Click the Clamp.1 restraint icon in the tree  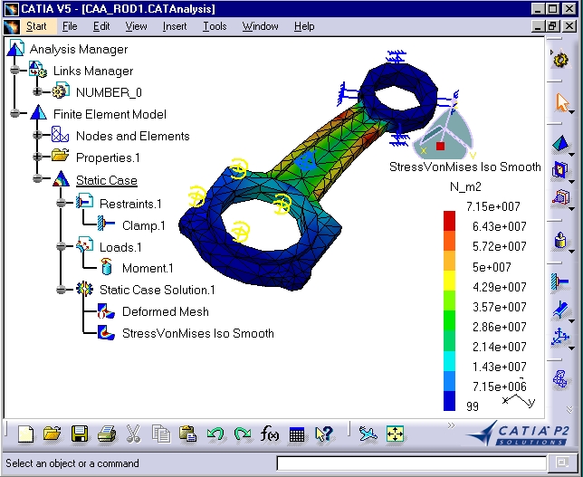click(x=106, y=224)
